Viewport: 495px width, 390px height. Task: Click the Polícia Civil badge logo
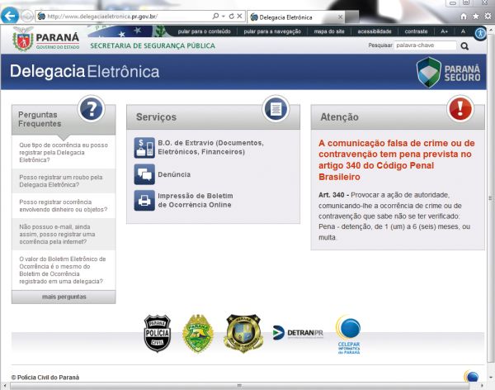pos(156,333)
